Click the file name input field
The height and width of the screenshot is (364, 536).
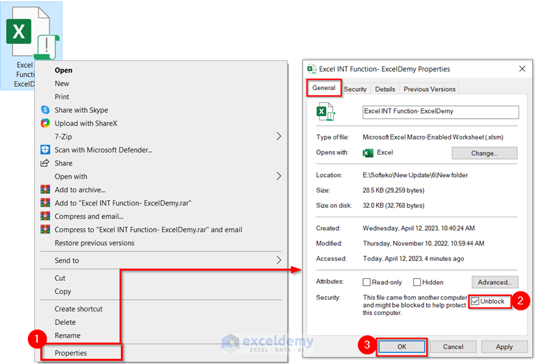440,112
